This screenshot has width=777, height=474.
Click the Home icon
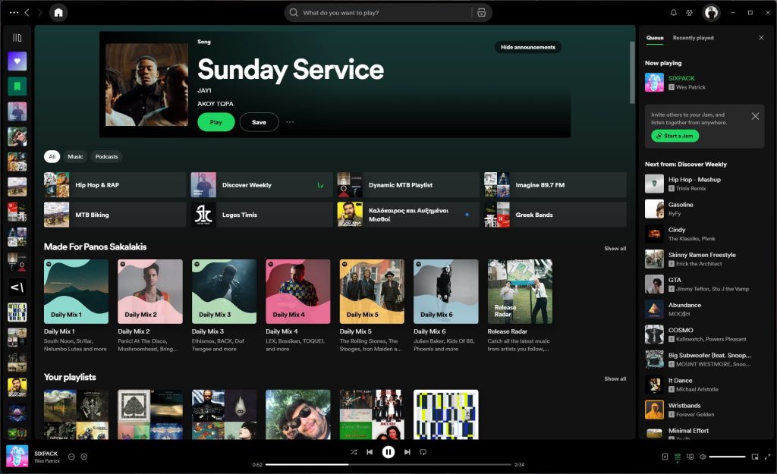pyautogui.click(x=58, y=13)
